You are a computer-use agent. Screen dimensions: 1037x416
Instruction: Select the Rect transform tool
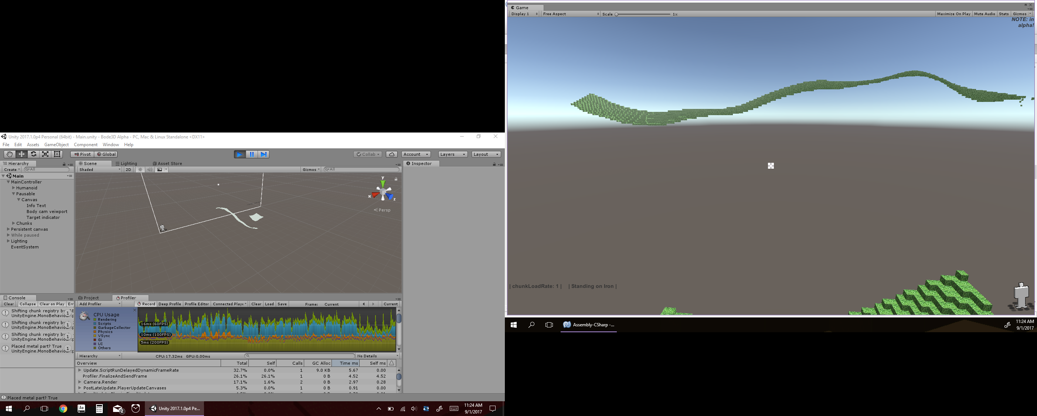[58, 154]
